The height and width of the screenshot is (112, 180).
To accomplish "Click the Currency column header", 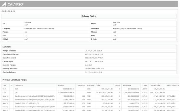I will coord(91,85).
